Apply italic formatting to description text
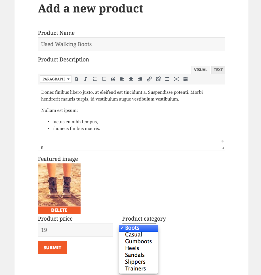 [x=86, y=79]
